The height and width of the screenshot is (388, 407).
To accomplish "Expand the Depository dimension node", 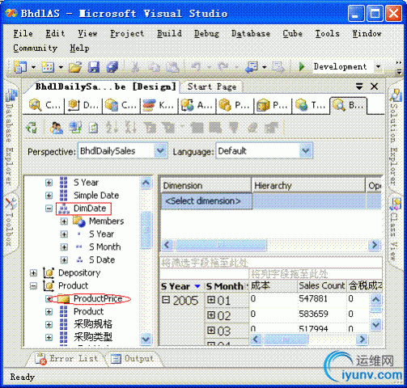I will 33,273.
